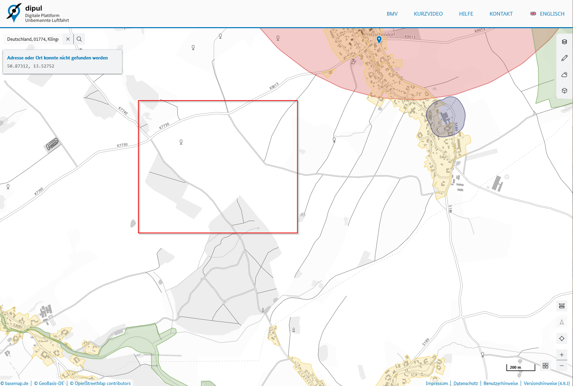This screenshot has width=573, height=386.
Task: Zoom out with the minus button
Action: click(561, 366)
